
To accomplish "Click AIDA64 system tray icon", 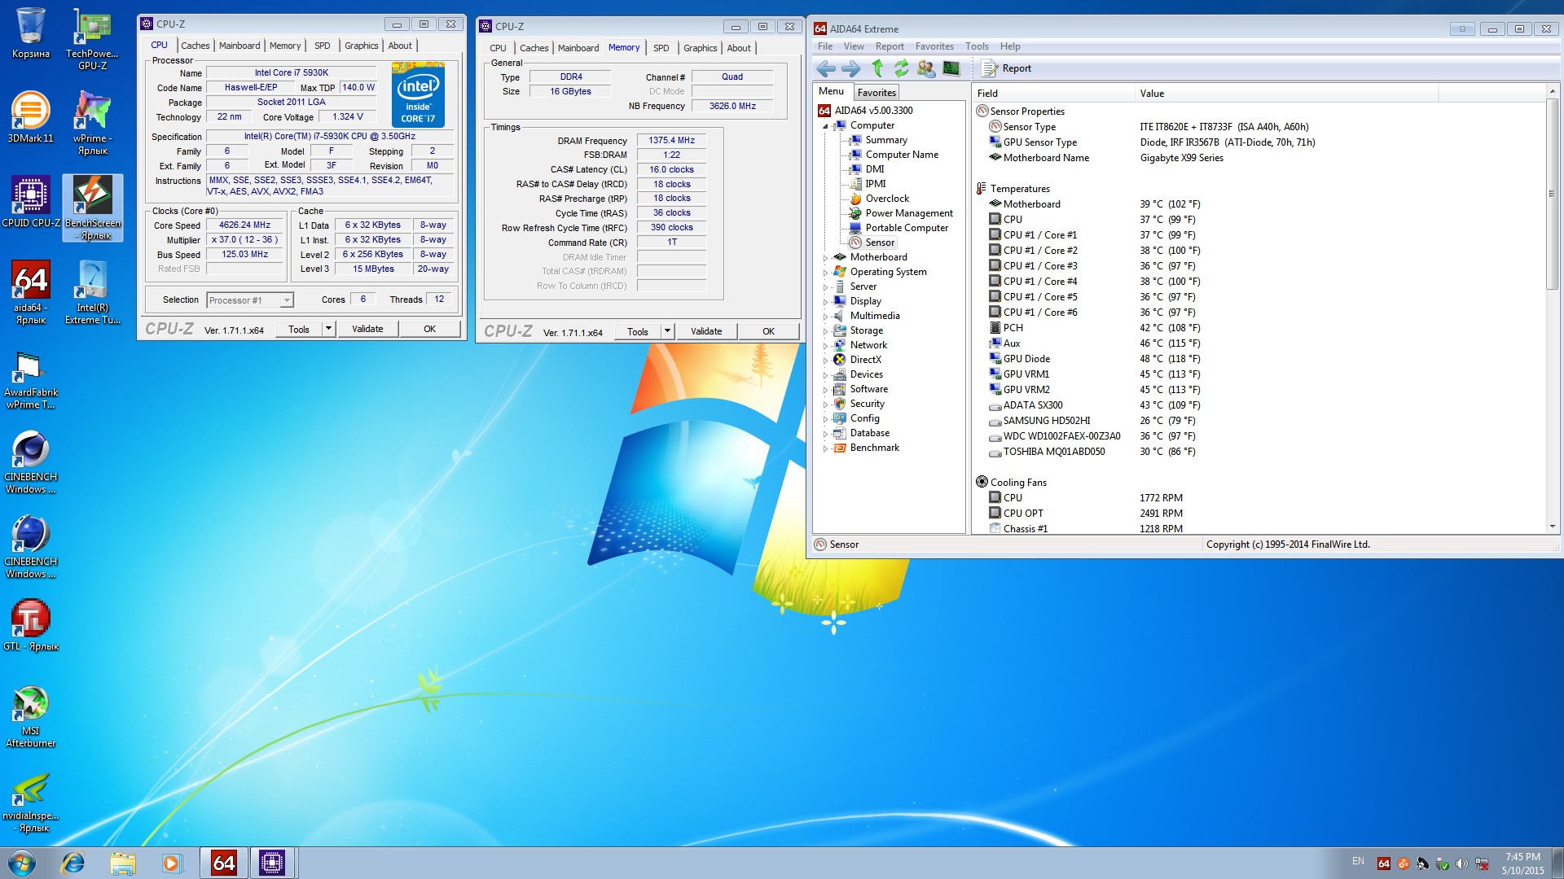I will click(x=1383, y=864).
